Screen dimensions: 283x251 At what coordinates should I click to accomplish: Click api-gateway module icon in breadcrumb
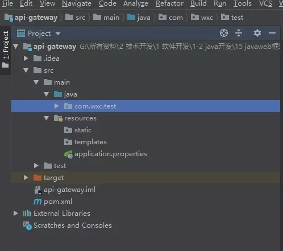coord(9,18)
